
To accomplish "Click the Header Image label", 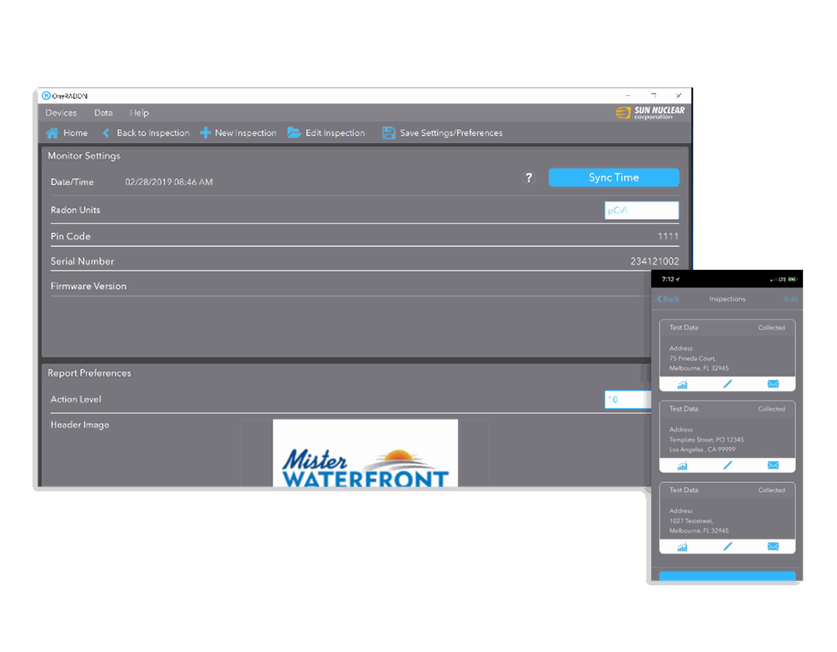I will click(x=80, y=425).
